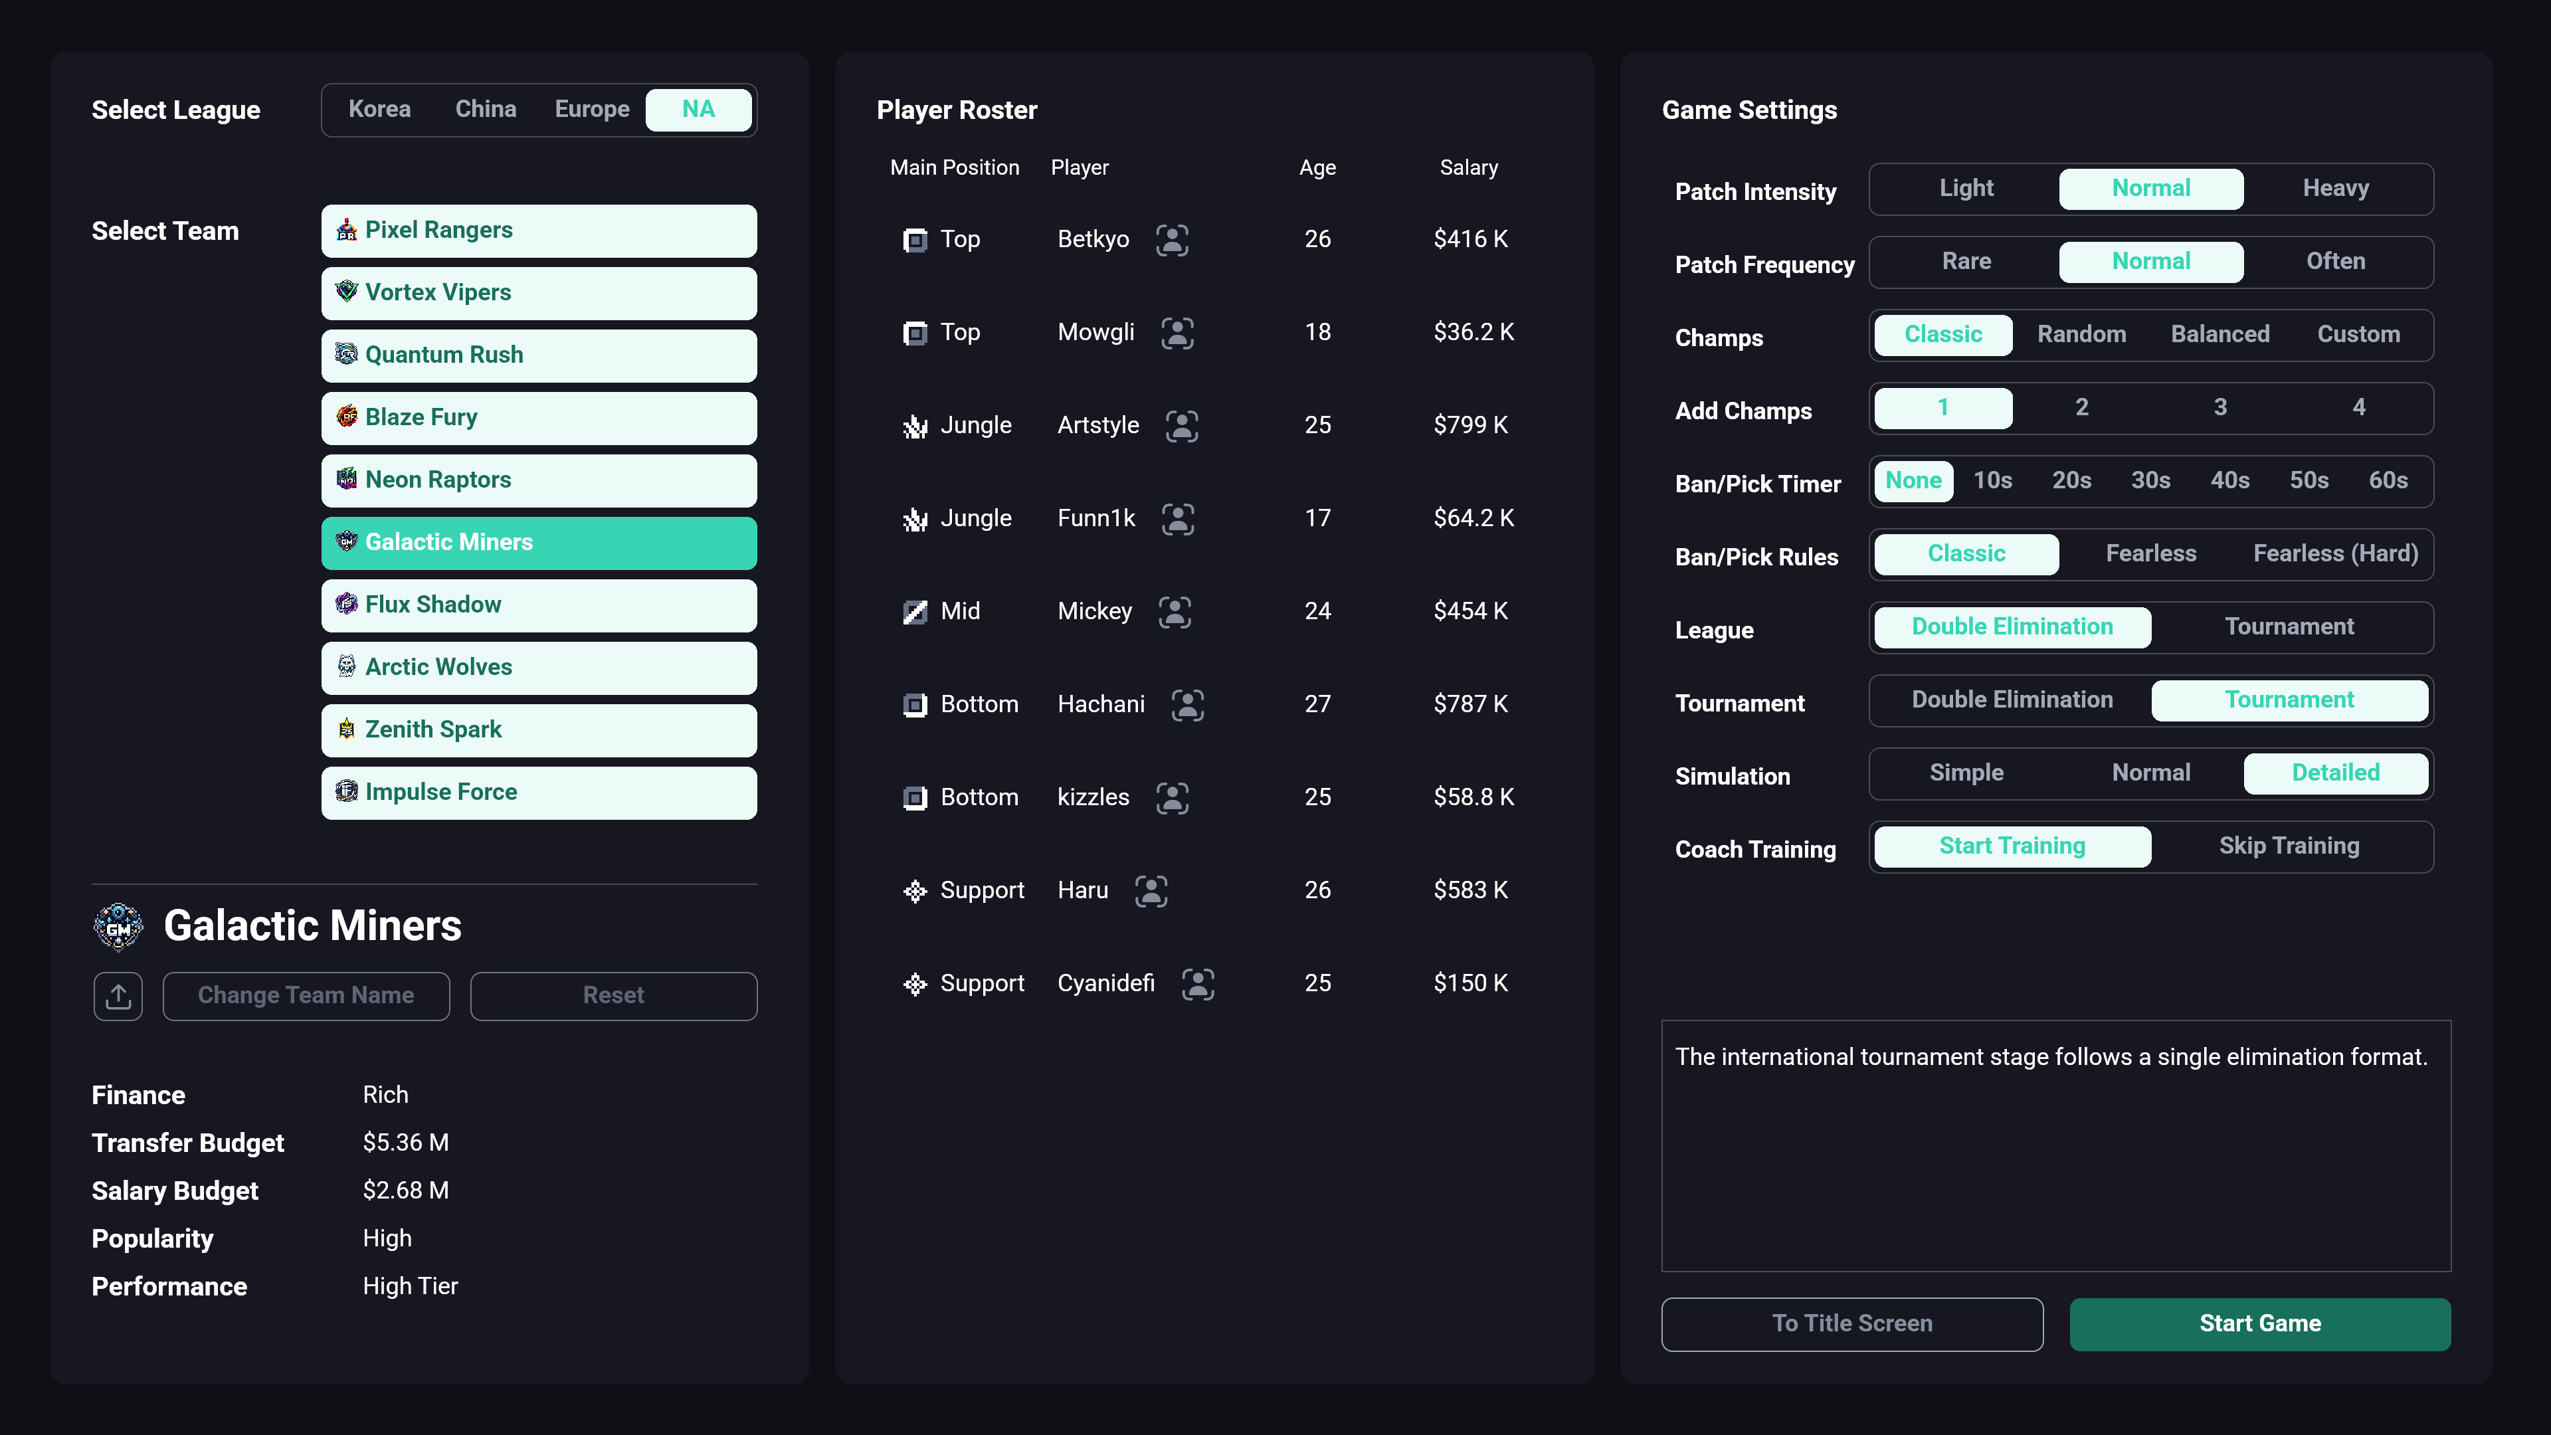Select the NA league tab
The width and height of the screenshot is (2551, 1435).
698,110
